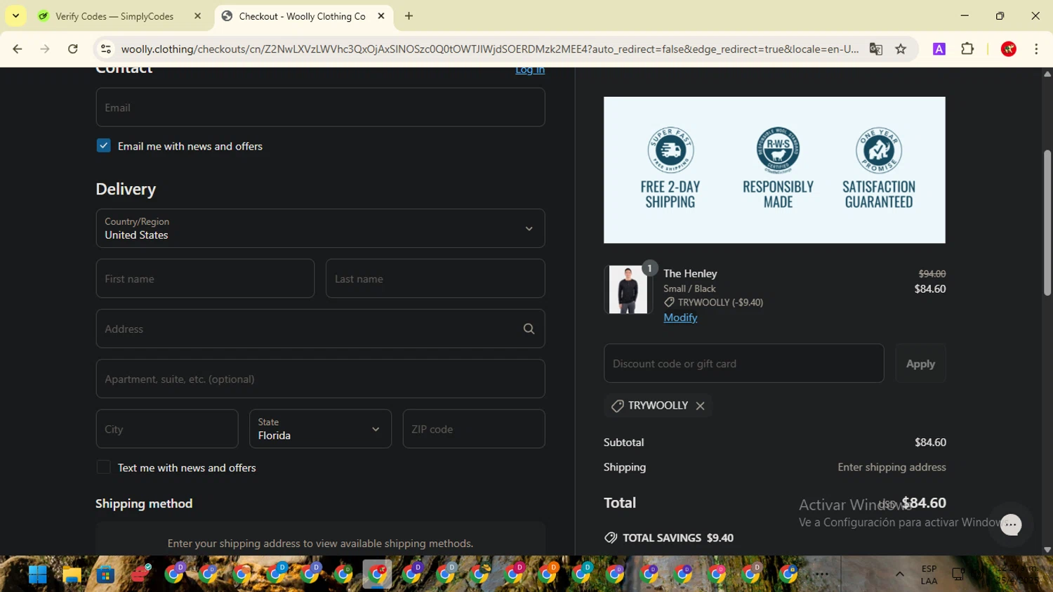
Task: Close the Checkout - Woolly Clothing tab
Action: (381, 15)
